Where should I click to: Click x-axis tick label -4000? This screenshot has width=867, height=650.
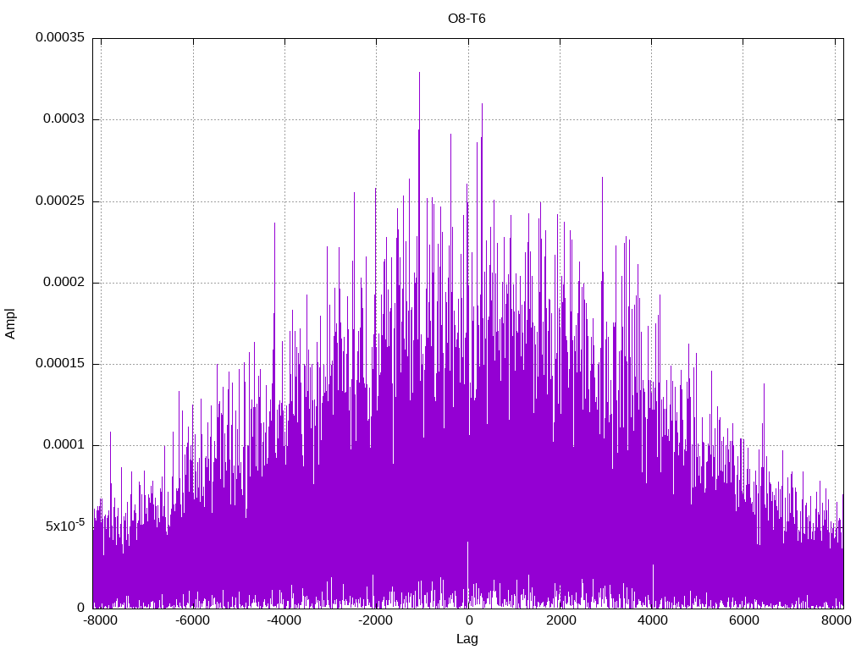tap(284, 620)
